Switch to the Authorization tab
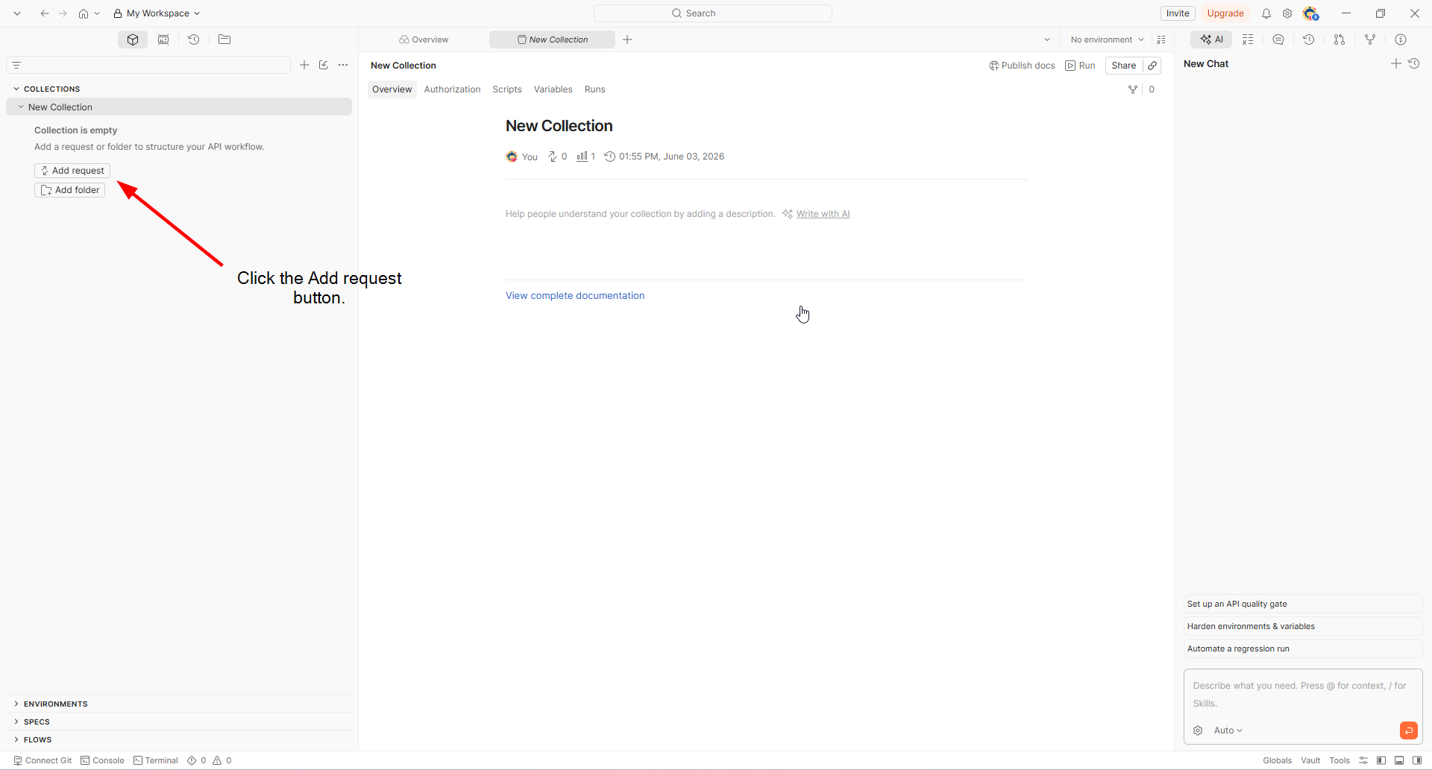This screenshot has height=770, width=1432. coord(452,89)
